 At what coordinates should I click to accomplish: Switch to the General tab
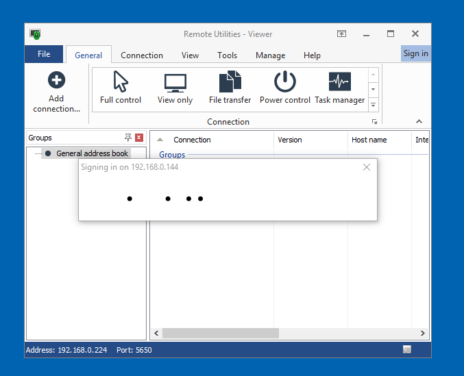tap(88, 55)
